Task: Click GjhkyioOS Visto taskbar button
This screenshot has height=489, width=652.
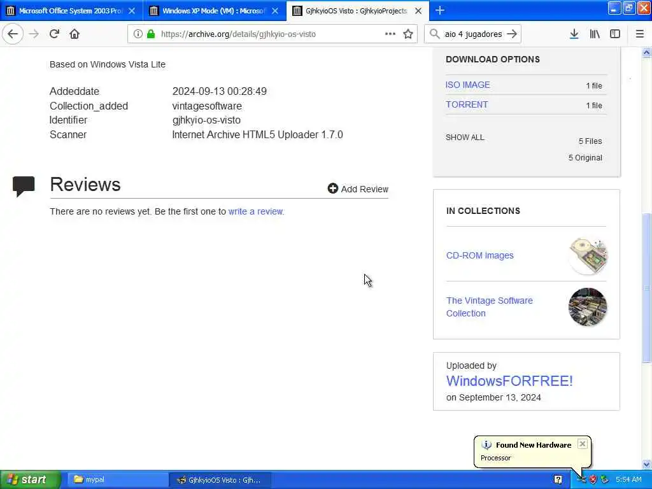Action: pos(220,479)
